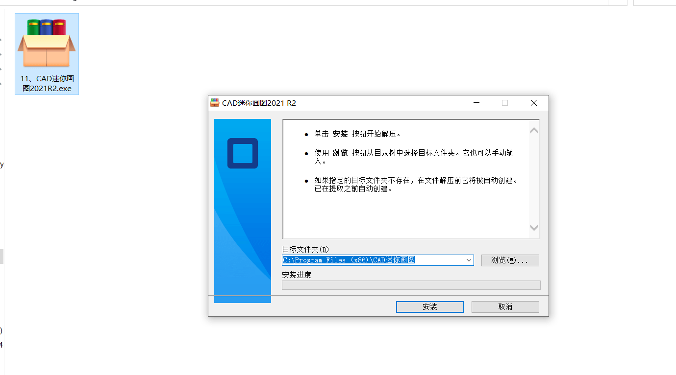Click the 安装进度 progress bar
This screenshot has width=676, height=375.
(411, 285)
